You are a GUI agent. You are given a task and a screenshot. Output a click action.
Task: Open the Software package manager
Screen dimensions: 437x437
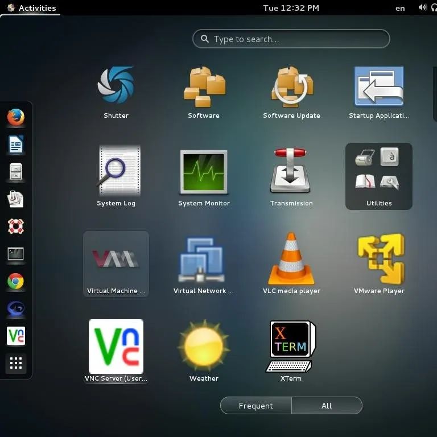(x=204, y=93)
